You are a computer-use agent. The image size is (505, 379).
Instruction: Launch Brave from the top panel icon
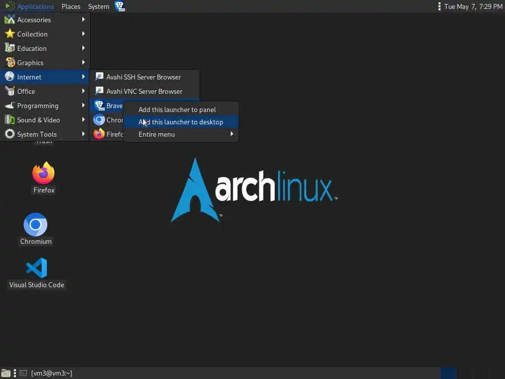pos(120,6)
